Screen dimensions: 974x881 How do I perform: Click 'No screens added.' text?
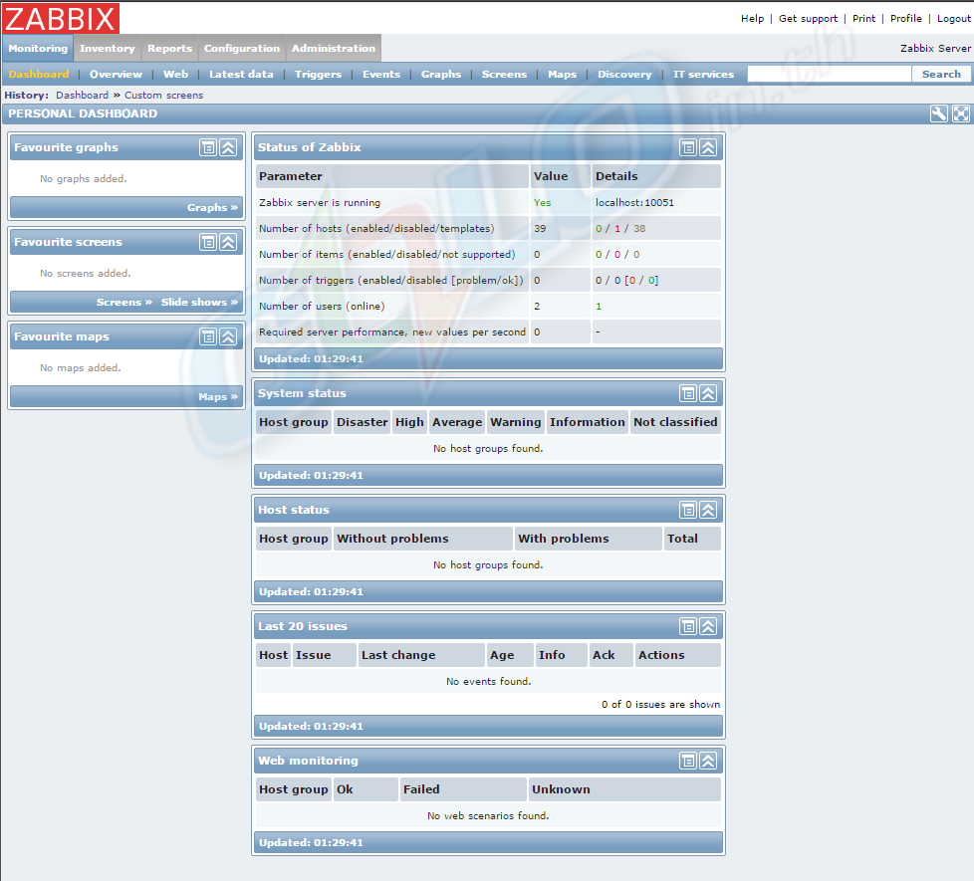click(x=85, y=273)
